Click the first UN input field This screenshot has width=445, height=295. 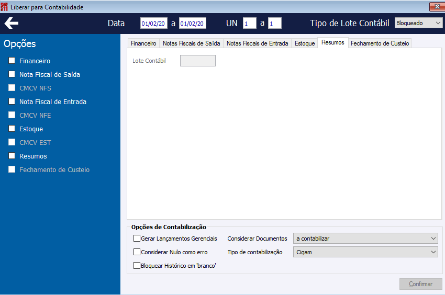coord(249,23)
